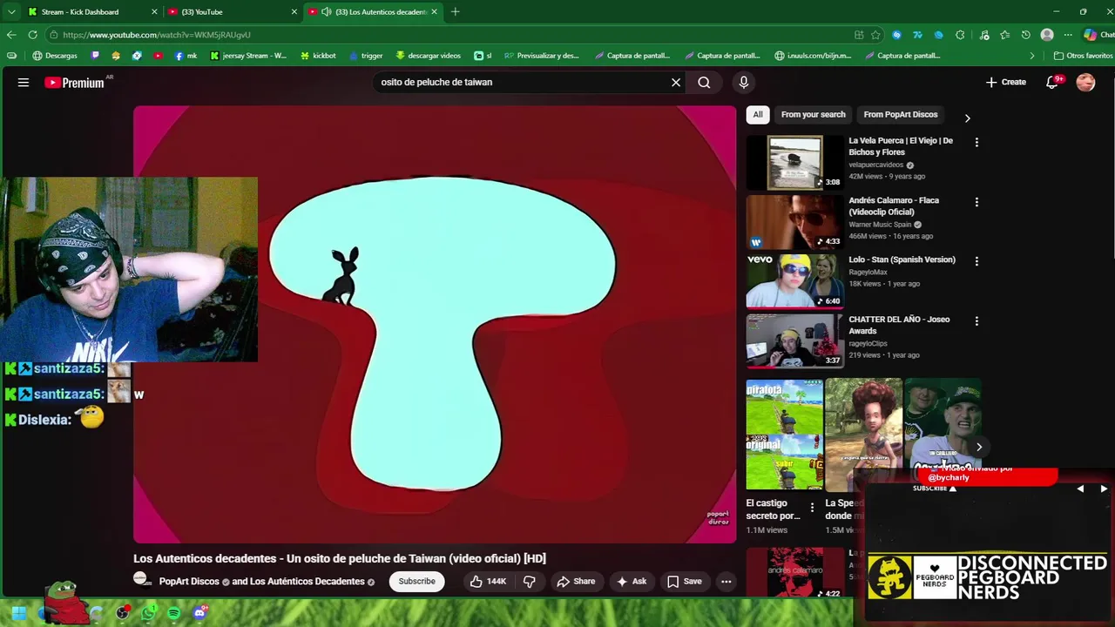This screenshot has width=1115, height=627.
Task: Open a new browser tab
Action: click(x=455, y=12)
